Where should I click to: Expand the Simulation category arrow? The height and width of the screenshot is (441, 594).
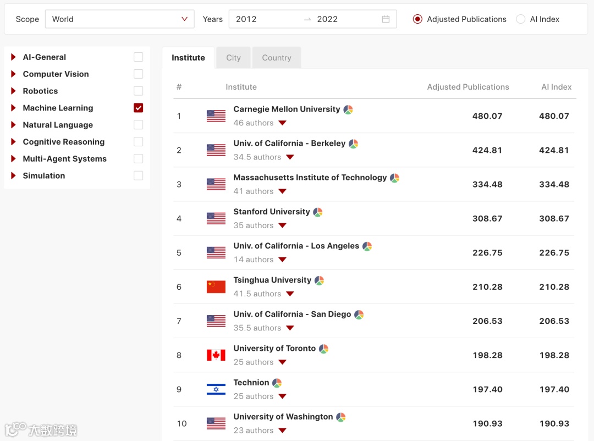13,175
